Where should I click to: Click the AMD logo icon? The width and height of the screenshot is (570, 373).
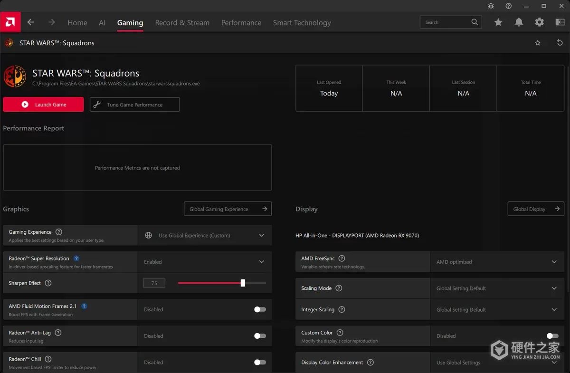[9, 22]
